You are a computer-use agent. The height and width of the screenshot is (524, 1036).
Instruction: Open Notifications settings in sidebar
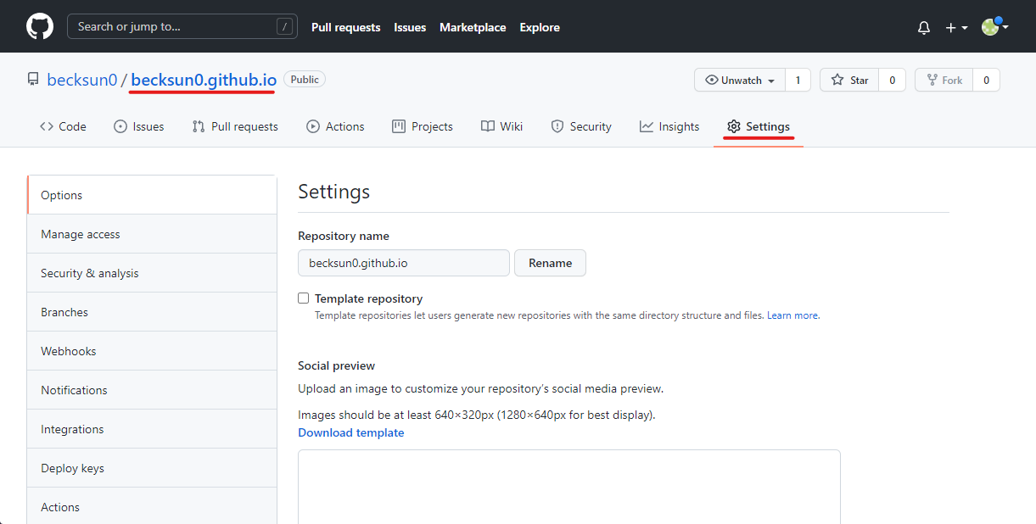(152, 390)
